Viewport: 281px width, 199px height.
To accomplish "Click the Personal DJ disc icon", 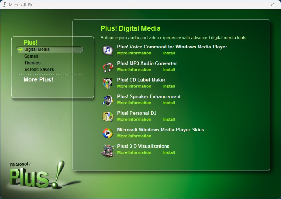I will coord(107,117).
